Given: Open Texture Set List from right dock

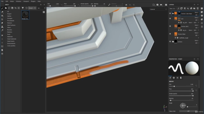Looking at the screenshot, I should pyautogui.click(x=202, y=9).
